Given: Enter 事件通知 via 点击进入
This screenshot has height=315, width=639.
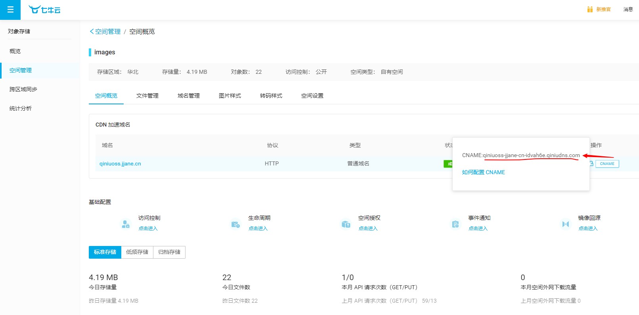Looking at the screenshot, I should [x=478, y=229].
